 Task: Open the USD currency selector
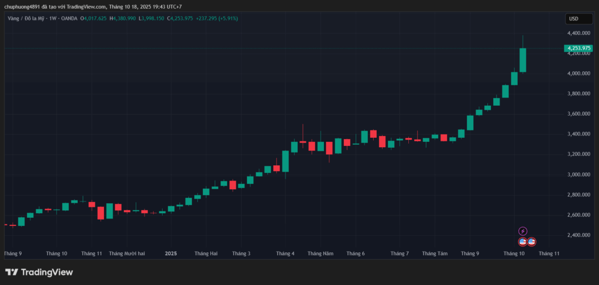pyautogui.click(x=573, y=19)
